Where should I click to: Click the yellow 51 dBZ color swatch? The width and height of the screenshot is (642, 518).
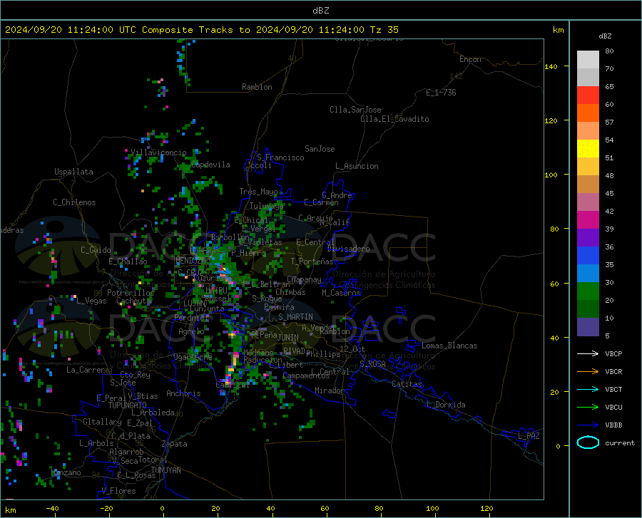588,149
